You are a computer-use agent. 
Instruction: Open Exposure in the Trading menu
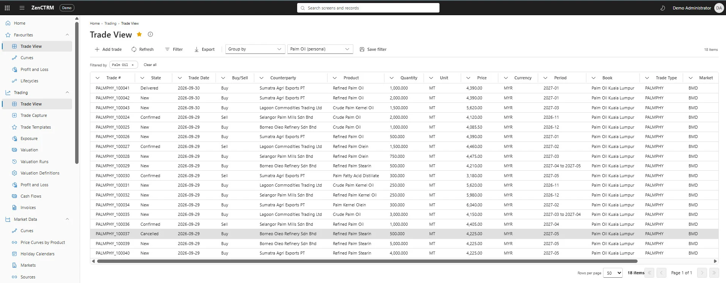[36, 138]
